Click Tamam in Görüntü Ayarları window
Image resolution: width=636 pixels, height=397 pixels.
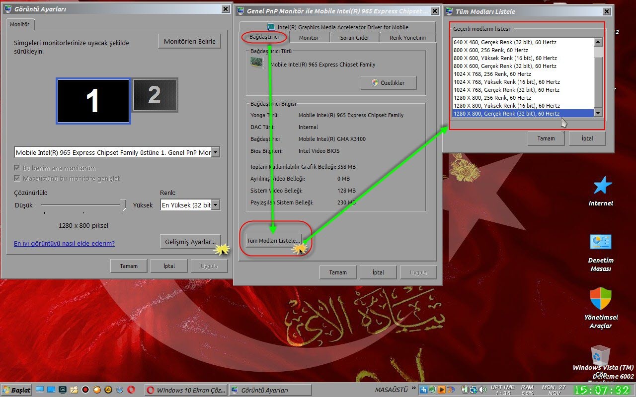point(129,266)
